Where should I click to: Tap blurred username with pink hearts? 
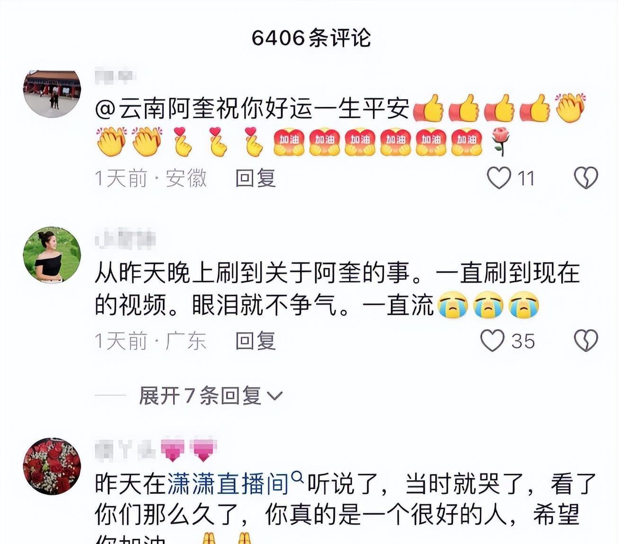coord(156,450)
